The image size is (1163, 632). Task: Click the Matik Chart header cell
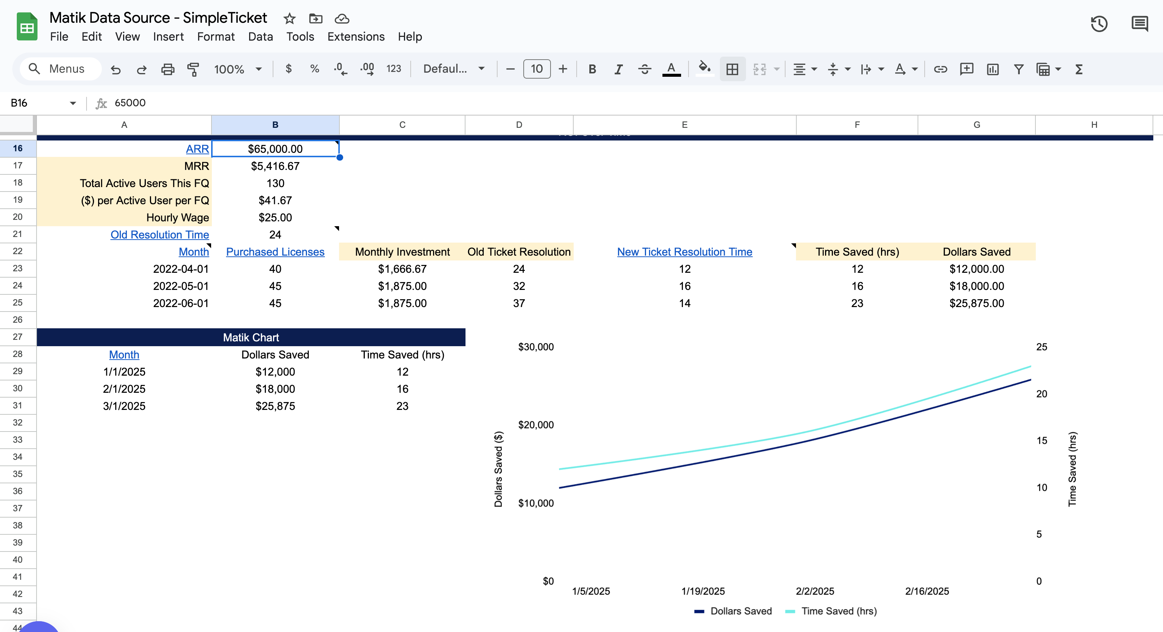pyautogui.click(x=251, y=338)
